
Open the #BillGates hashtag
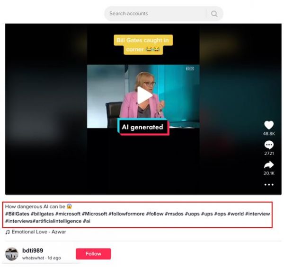17,214
